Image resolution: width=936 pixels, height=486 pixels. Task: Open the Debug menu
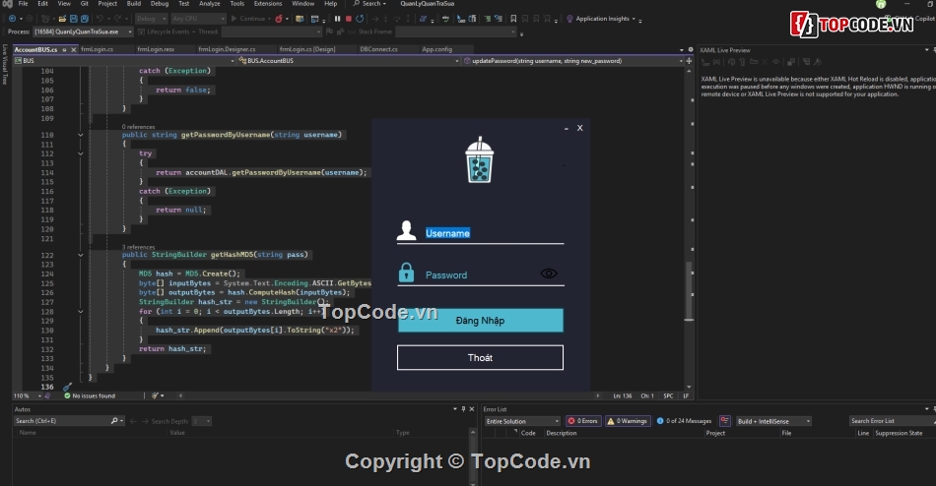coord(158,4)
